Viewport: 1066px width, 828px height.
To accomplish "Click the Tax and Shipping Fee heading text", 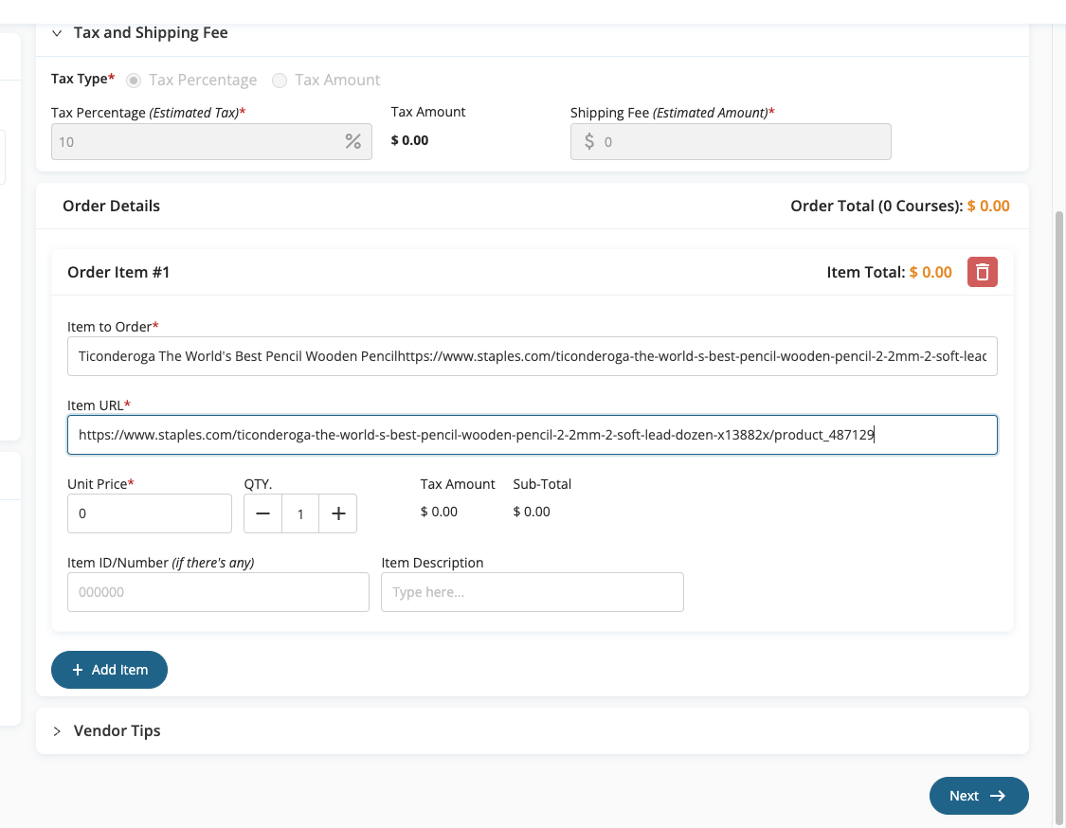I will tap(151, 32).
